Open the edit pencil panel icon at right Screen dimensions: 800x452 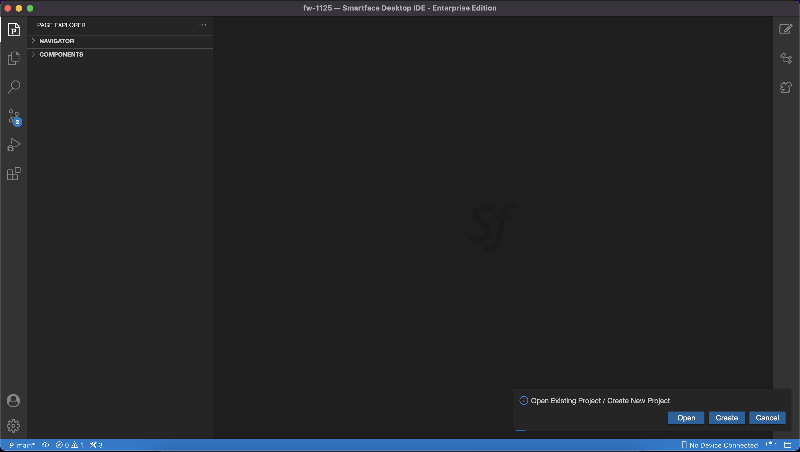click(786, 29)
